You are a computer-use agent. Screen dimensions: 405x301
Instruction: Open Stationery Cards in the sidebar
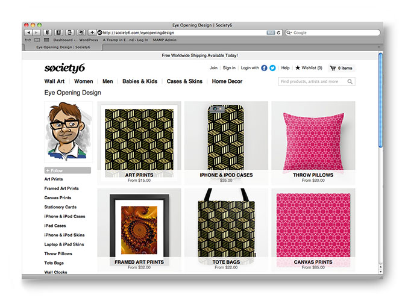60,207
